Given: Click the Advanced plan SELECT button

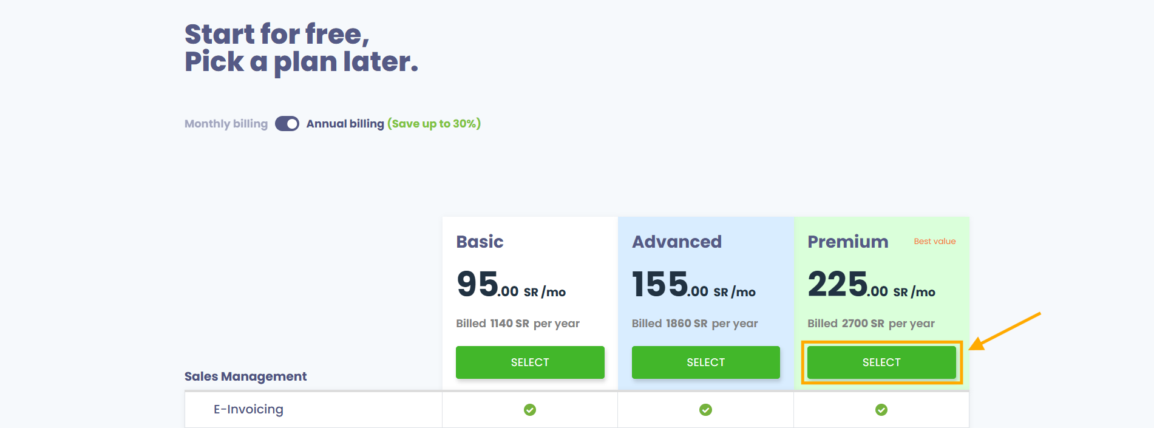Looking at the screenshot, I should (705, 362).
